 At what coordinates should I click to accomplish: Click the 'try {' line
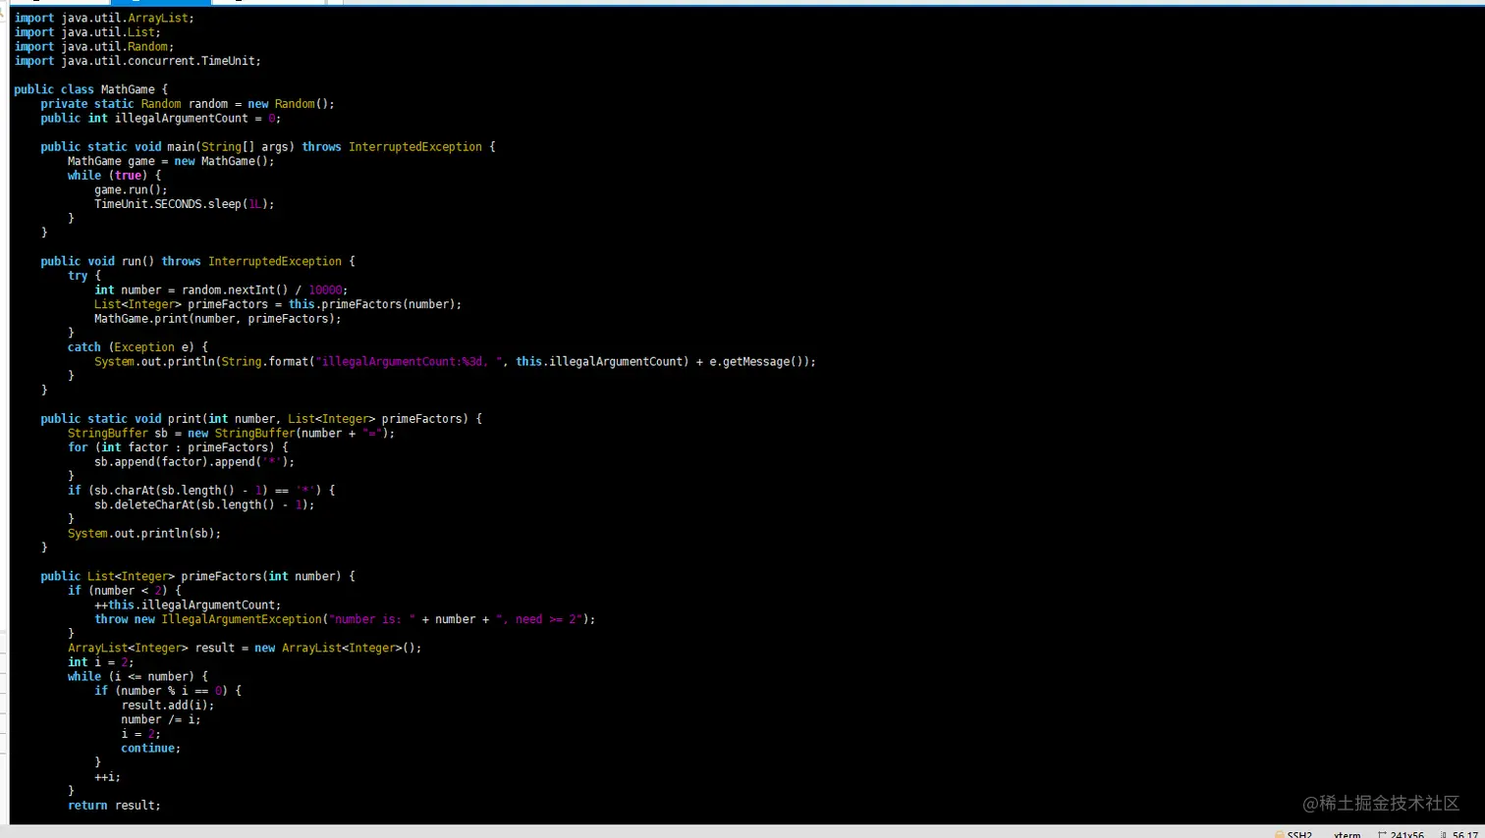click(x=84, y=276)
